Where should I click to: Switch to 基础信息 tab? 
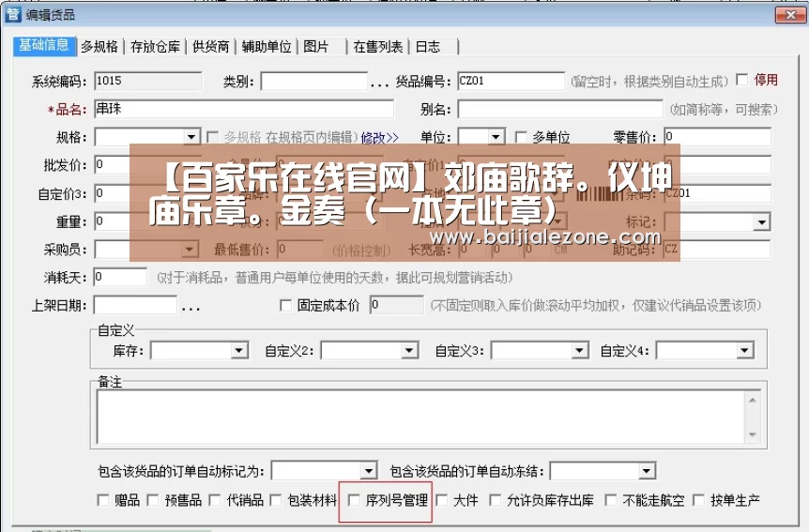tap(44, 45)
